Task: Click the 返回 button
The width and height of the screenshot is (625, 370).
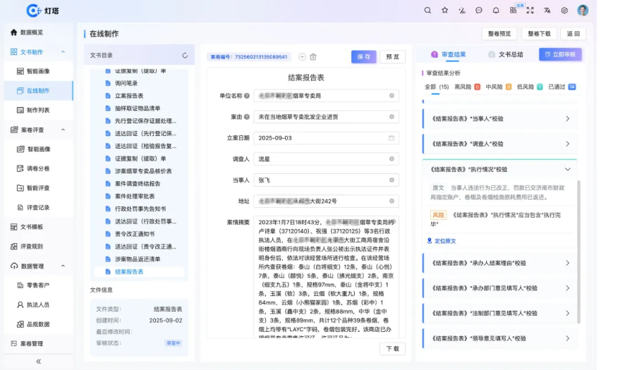Action: [574, 34]
